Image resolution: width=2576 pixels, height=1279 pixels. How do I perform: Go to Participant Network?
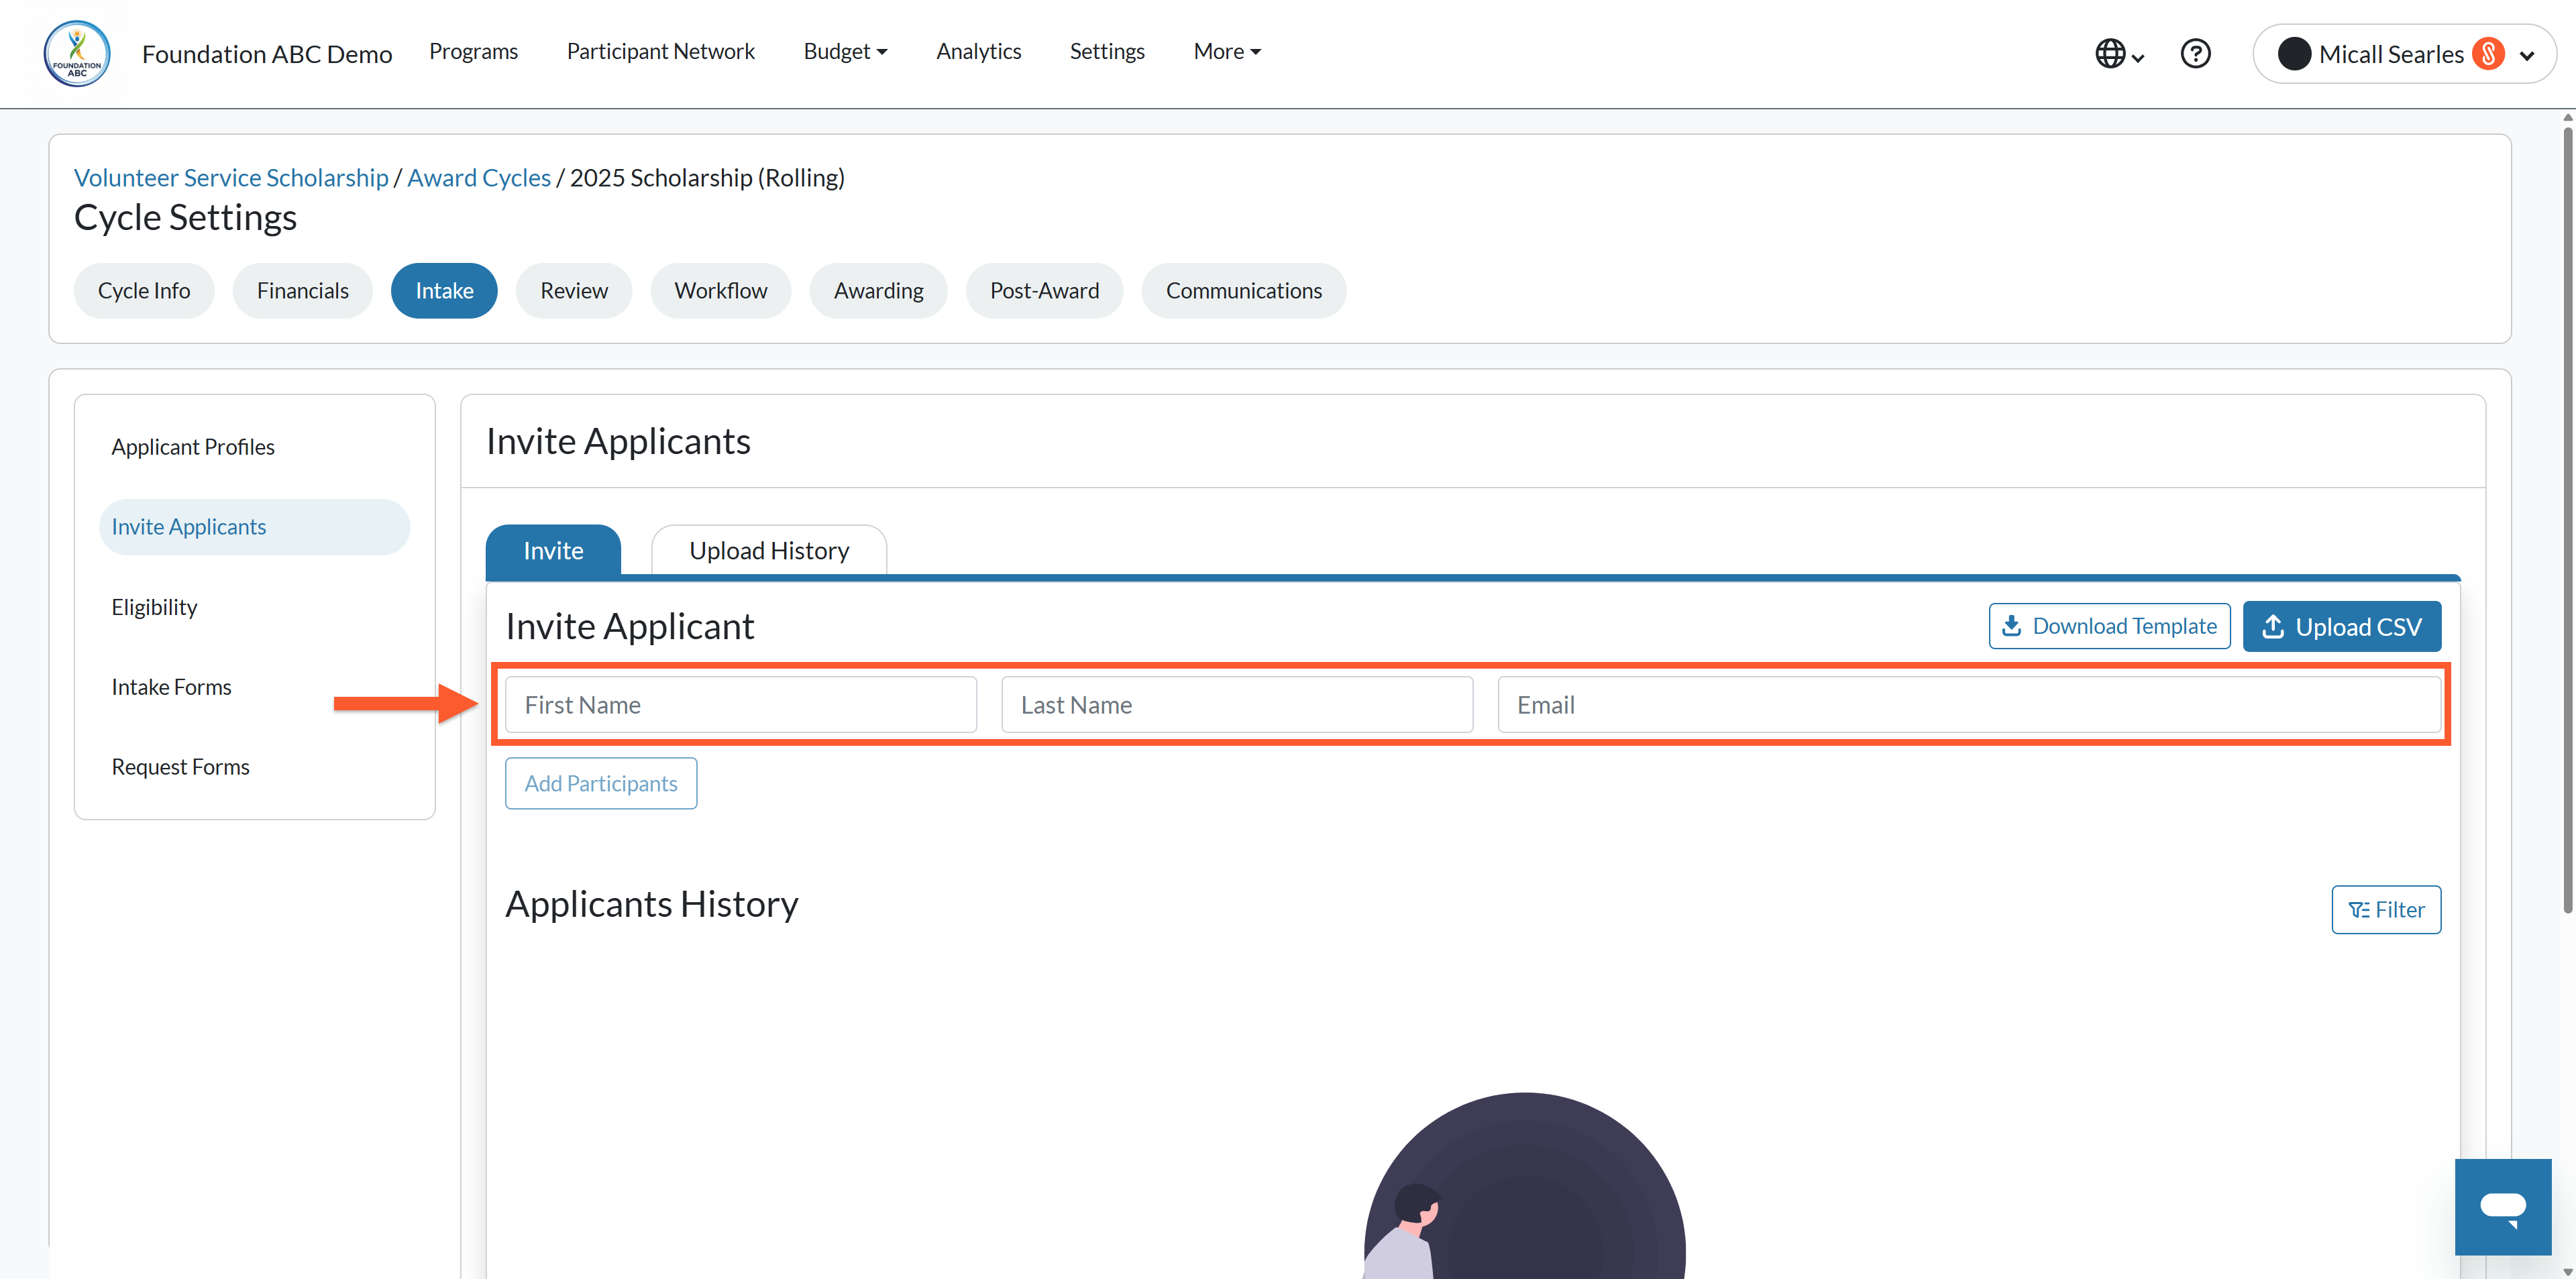(x=660, y=51)
